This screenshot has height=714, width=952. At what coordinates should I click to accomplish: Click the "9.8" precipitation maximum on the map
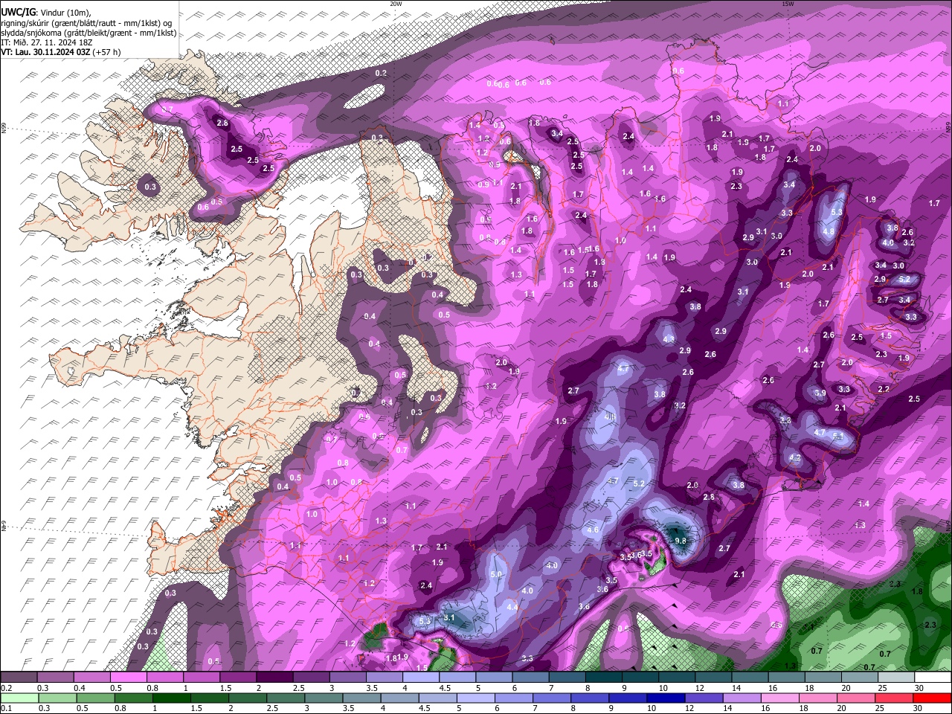coord(680,541)
